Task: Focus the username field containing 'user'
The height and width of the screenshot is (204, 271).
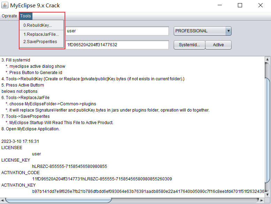Action: [117, 31]
